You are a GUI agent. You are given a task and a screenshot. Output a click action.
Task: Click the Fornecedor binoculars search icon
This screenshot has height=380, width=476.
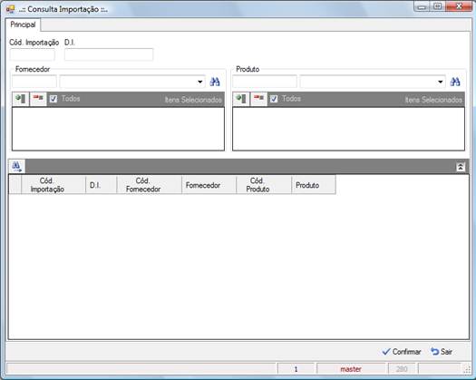(x=215, y=82)
